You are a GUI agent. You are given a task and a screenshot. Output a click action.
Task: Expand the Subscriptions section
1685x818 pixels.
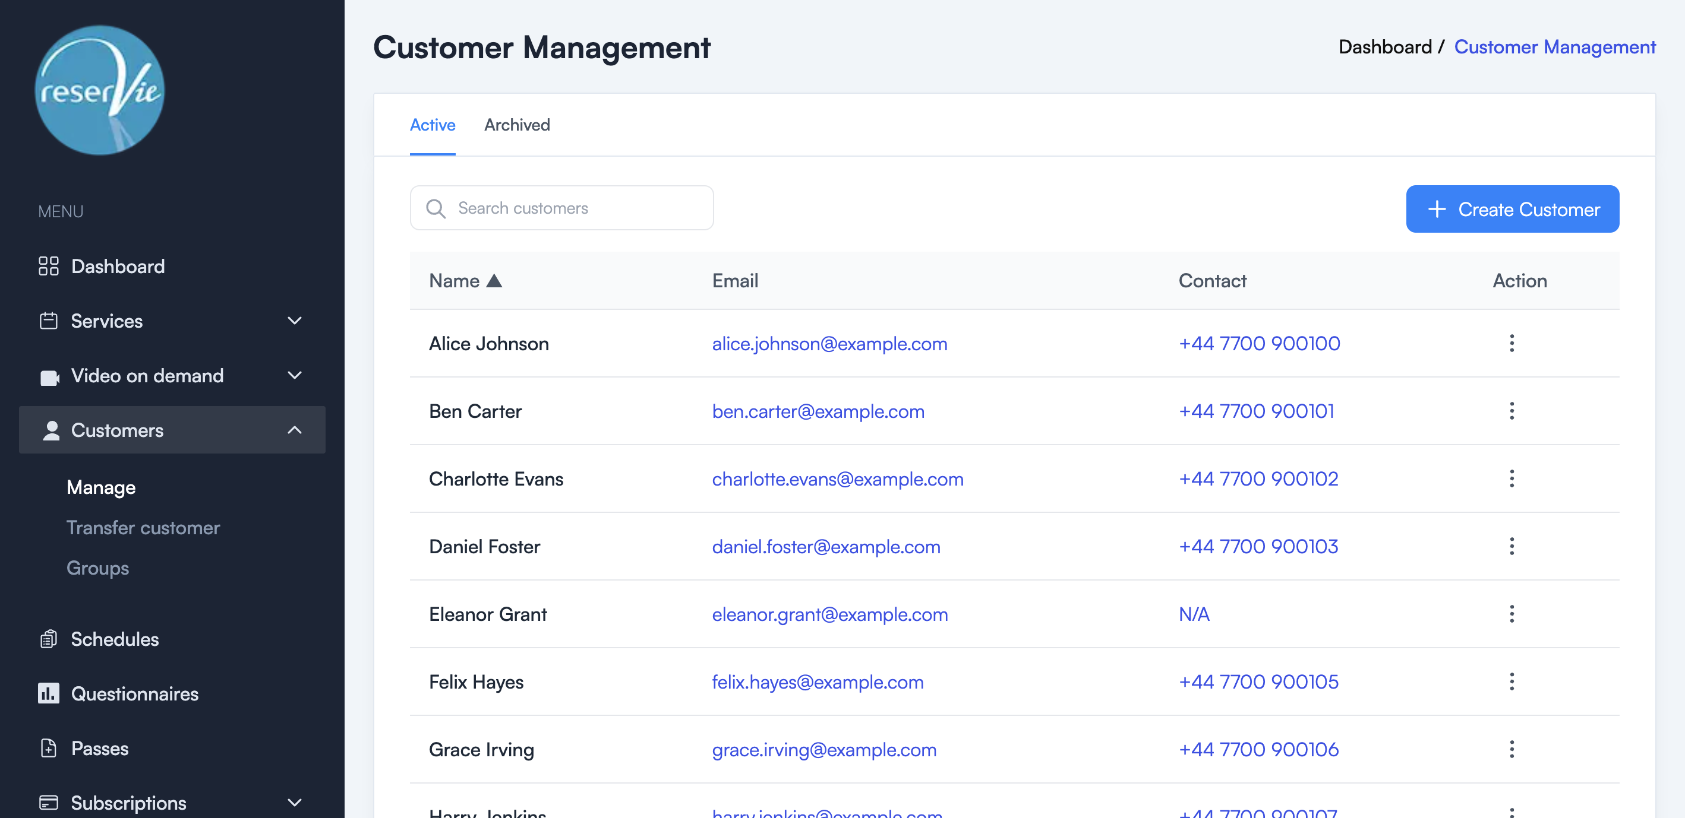click(294, 803)
